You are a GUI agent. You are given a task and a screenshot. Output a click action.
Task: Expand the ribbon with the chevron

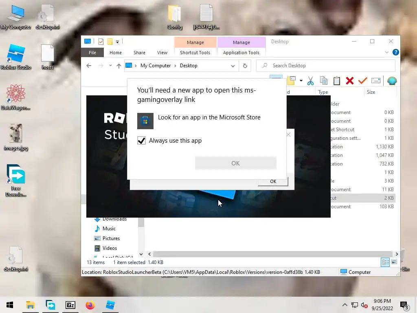387,52
